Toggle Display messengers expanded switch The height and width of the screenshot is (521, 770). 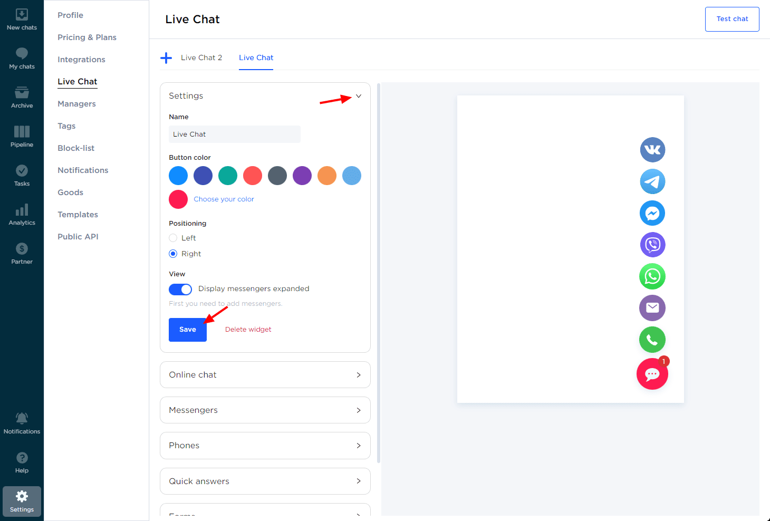point(180,289)
